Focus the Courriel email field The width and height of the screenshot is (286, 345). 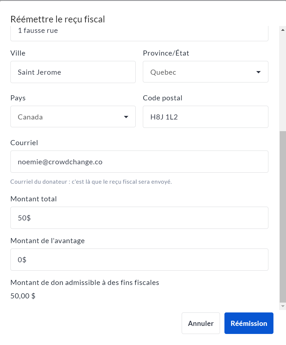[139, 162]
